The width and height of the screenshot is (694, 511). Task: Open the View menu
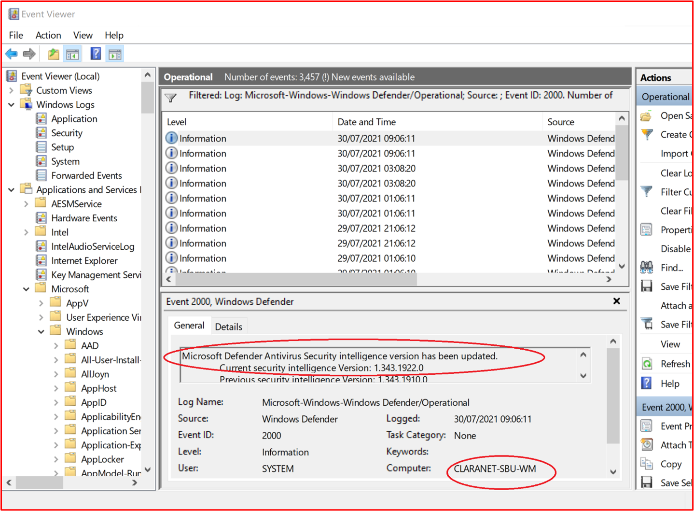click(x=83, y=35)
